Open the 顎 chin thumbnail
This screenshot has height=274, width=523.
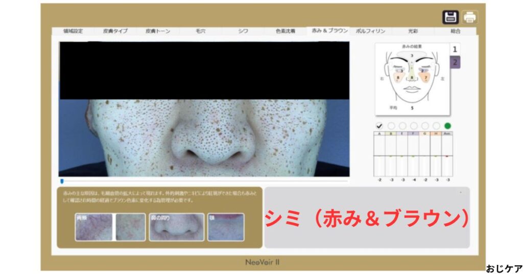coord(226,227)
